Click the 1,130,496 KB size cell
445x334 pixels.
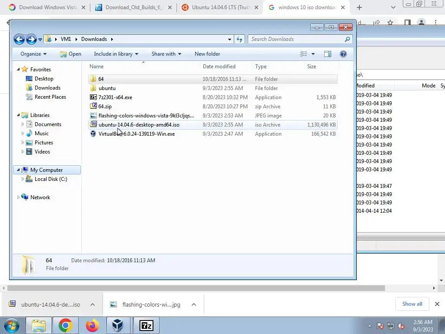[x=321, y=125]
